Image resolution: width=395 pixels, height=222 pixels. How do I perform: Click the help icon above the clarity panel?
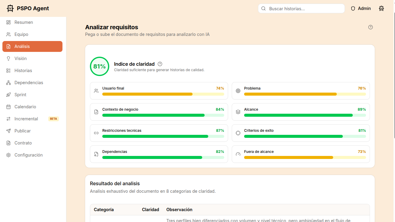(371, 27)
